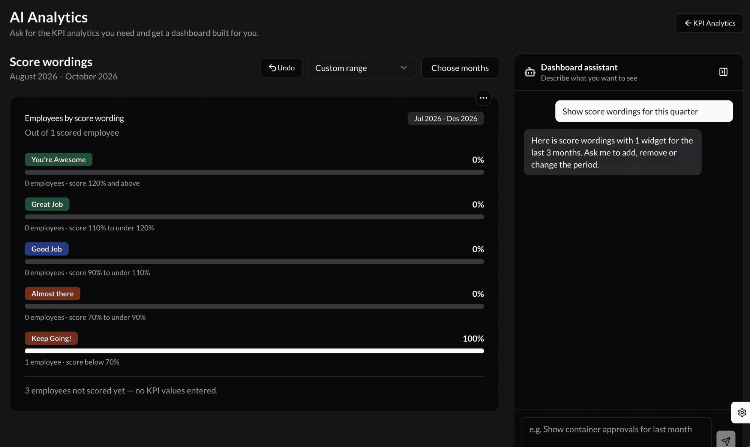Click the assistant message input field
Viewport: 750px width, 447px height.
tap(616, 432)
